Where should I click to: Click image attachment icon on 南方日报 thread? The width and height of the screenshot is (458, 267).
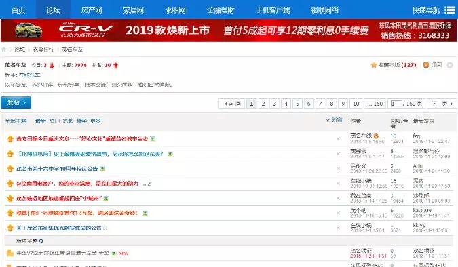pos(153,139)
